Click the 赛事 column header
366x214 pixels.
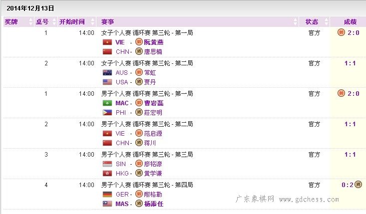point(107,22)
